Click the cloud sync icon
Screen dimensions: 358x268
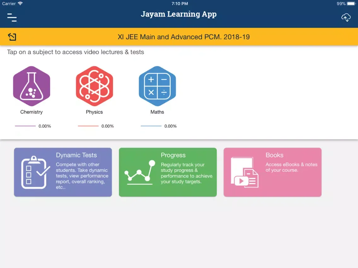[x=346, y=18]
